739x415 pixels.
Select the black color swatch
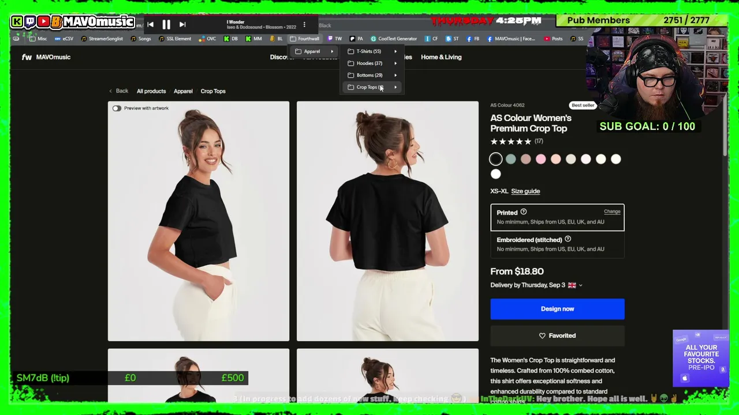pos(496,159)
